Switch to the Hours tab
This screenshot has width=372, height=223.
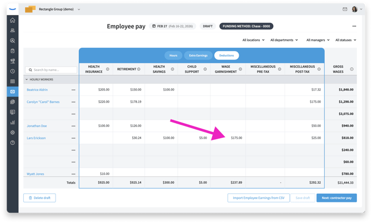click(x=173, y=55)
